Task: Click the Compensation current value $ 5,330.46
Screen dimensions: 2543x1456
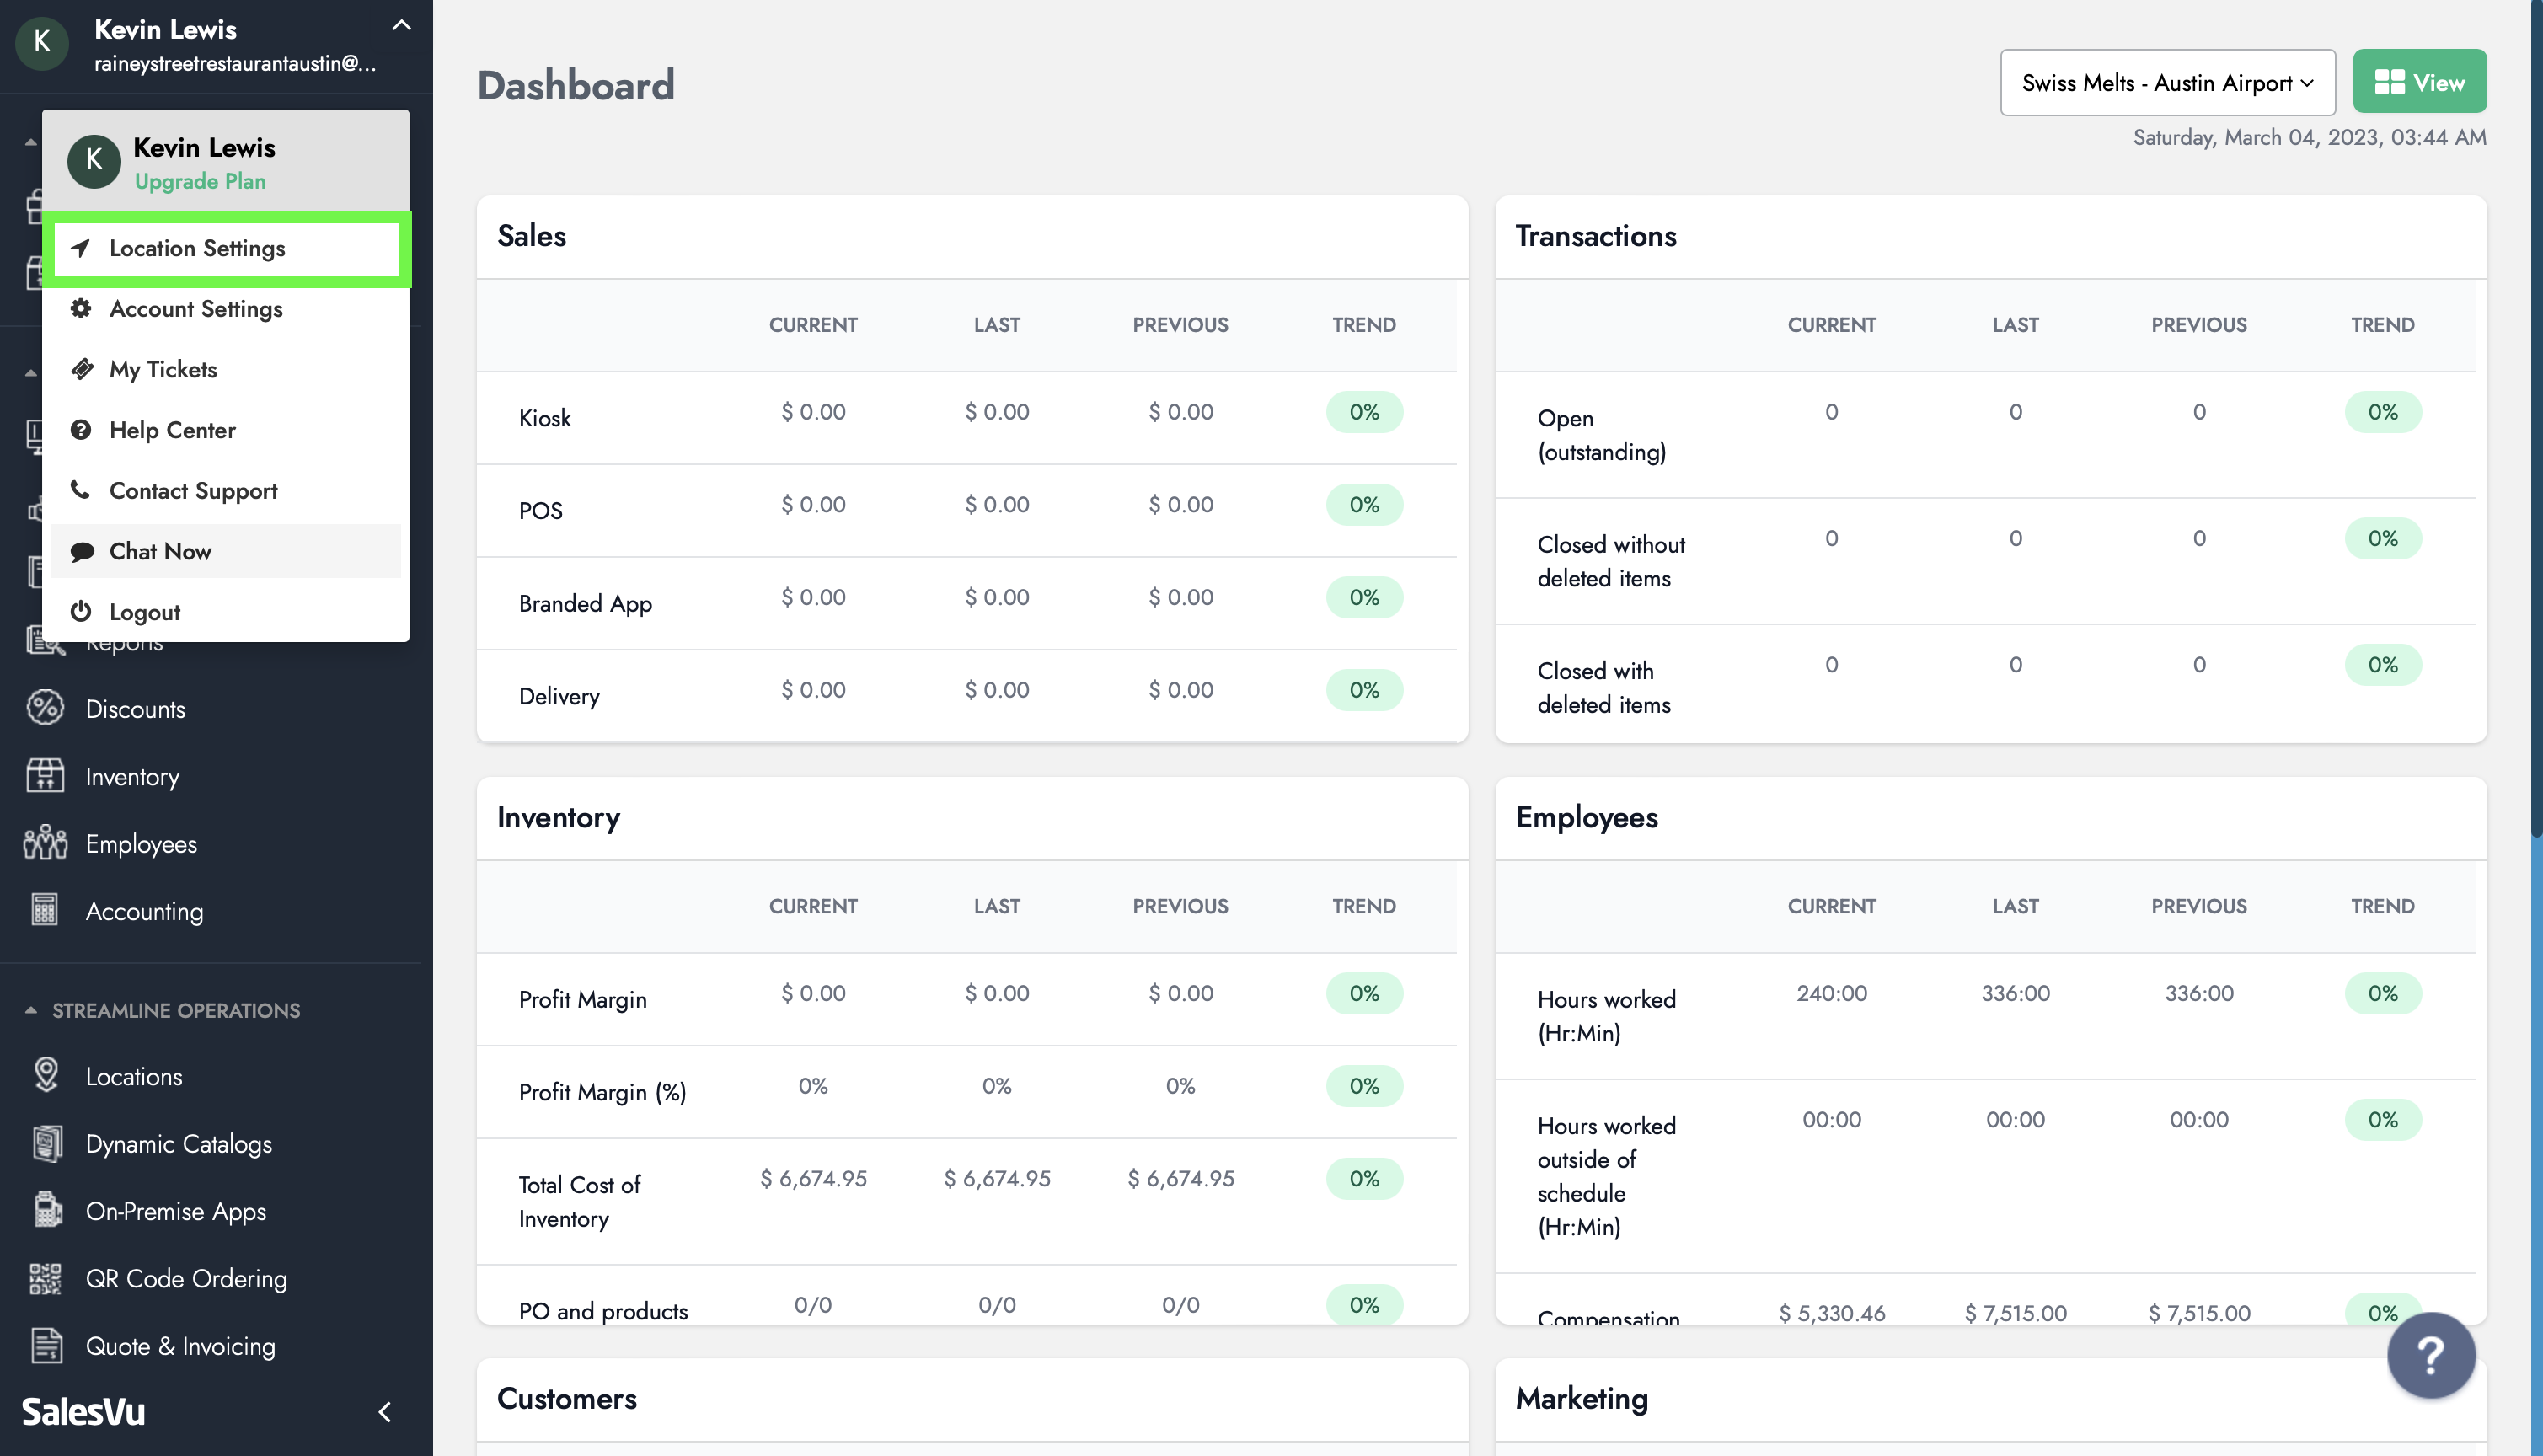Action: tap(1831, 1313)
